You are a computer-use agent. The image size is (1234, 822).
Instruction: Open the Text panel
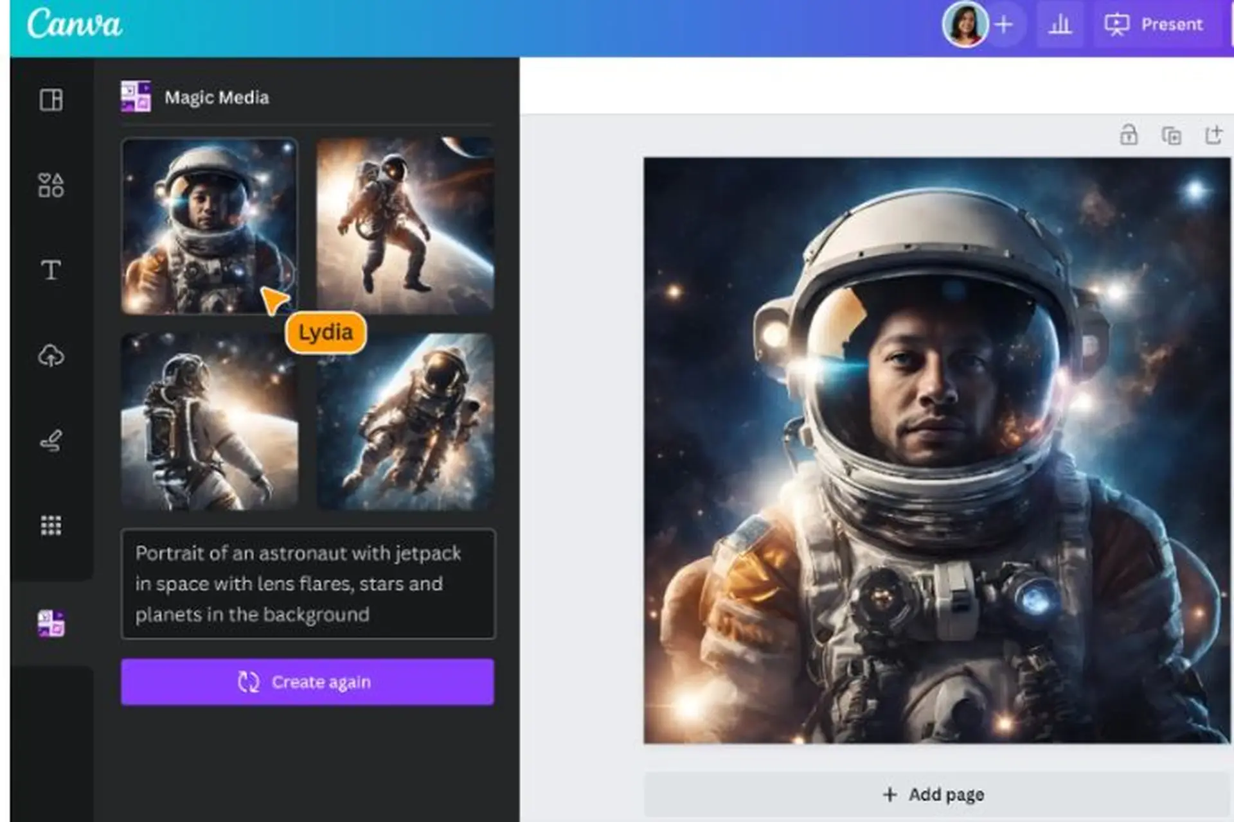pos(51,271)
